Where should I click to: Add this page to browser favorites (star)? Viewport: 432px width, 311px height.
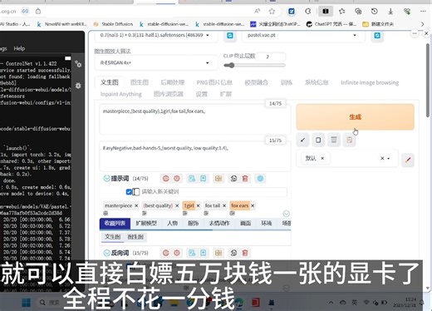pos(272,12)
